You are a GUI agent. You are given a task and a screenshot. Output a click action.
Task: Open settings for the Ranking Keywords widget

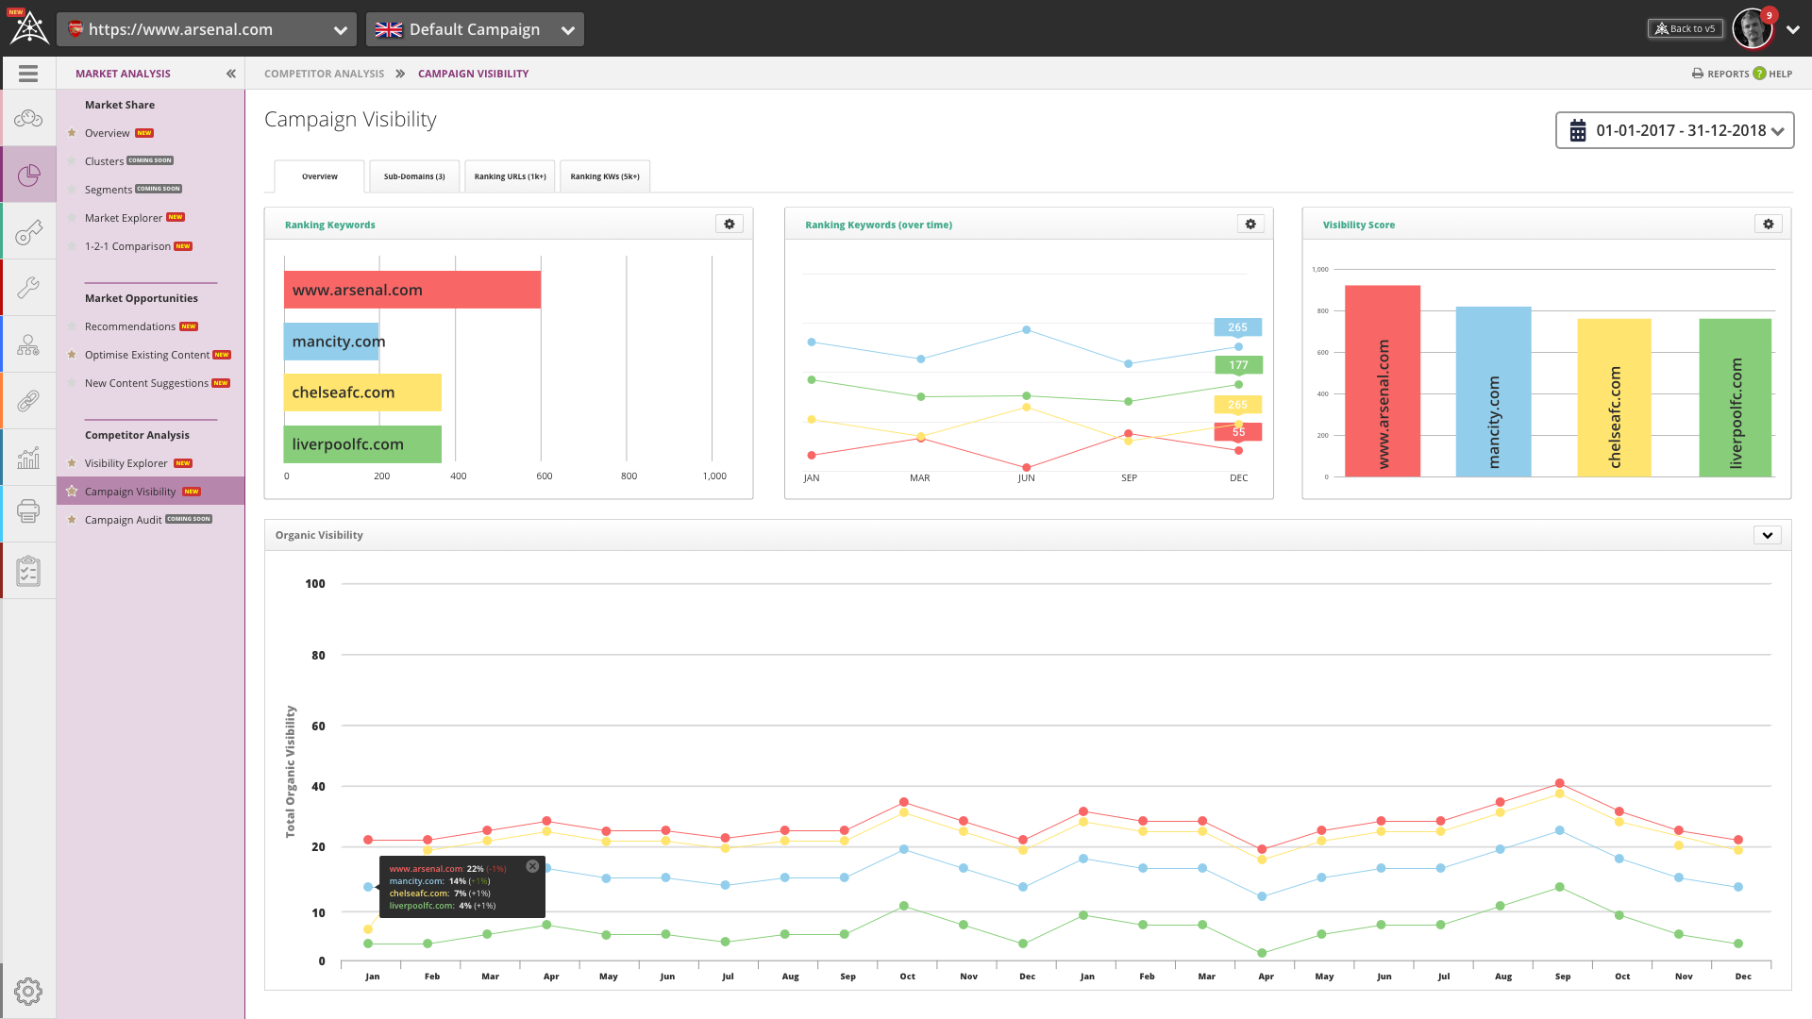click(729, 224)
